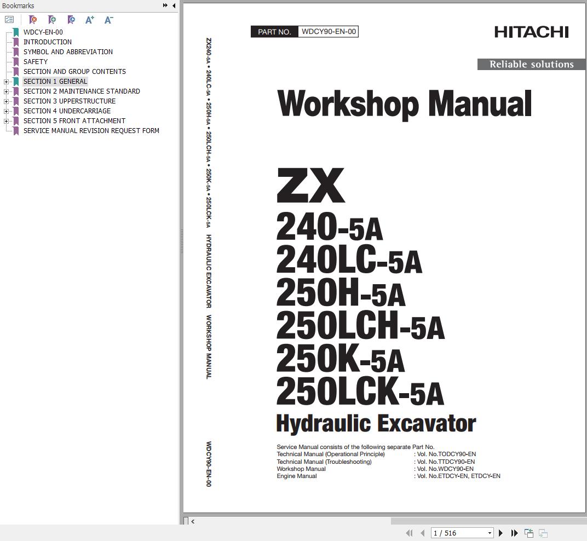The image size is (587, 541).
Task: Click the purple bookmark icon of SAFETY
Action: click(16, 62)
